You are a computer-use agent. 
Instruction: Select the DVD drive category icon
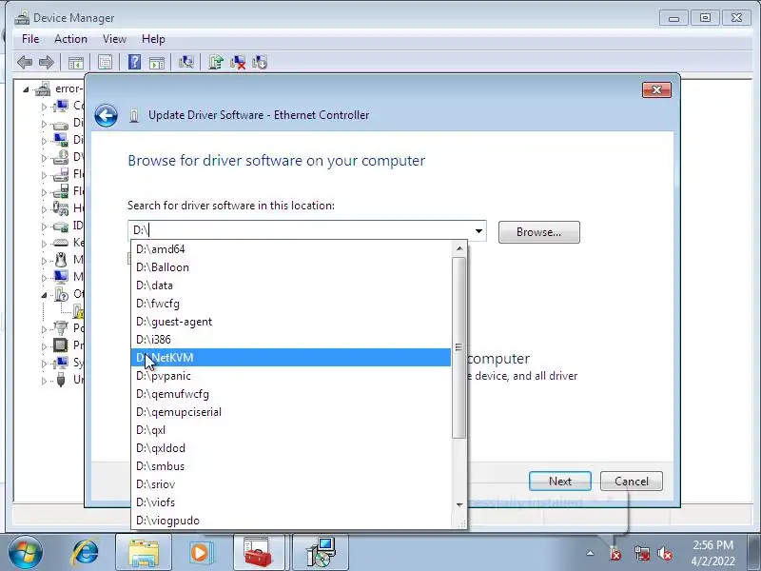61,157
